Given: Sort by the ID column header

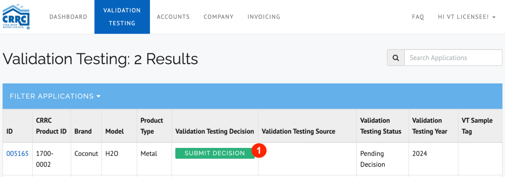Looking at the screenshot, I should point(10,131).
